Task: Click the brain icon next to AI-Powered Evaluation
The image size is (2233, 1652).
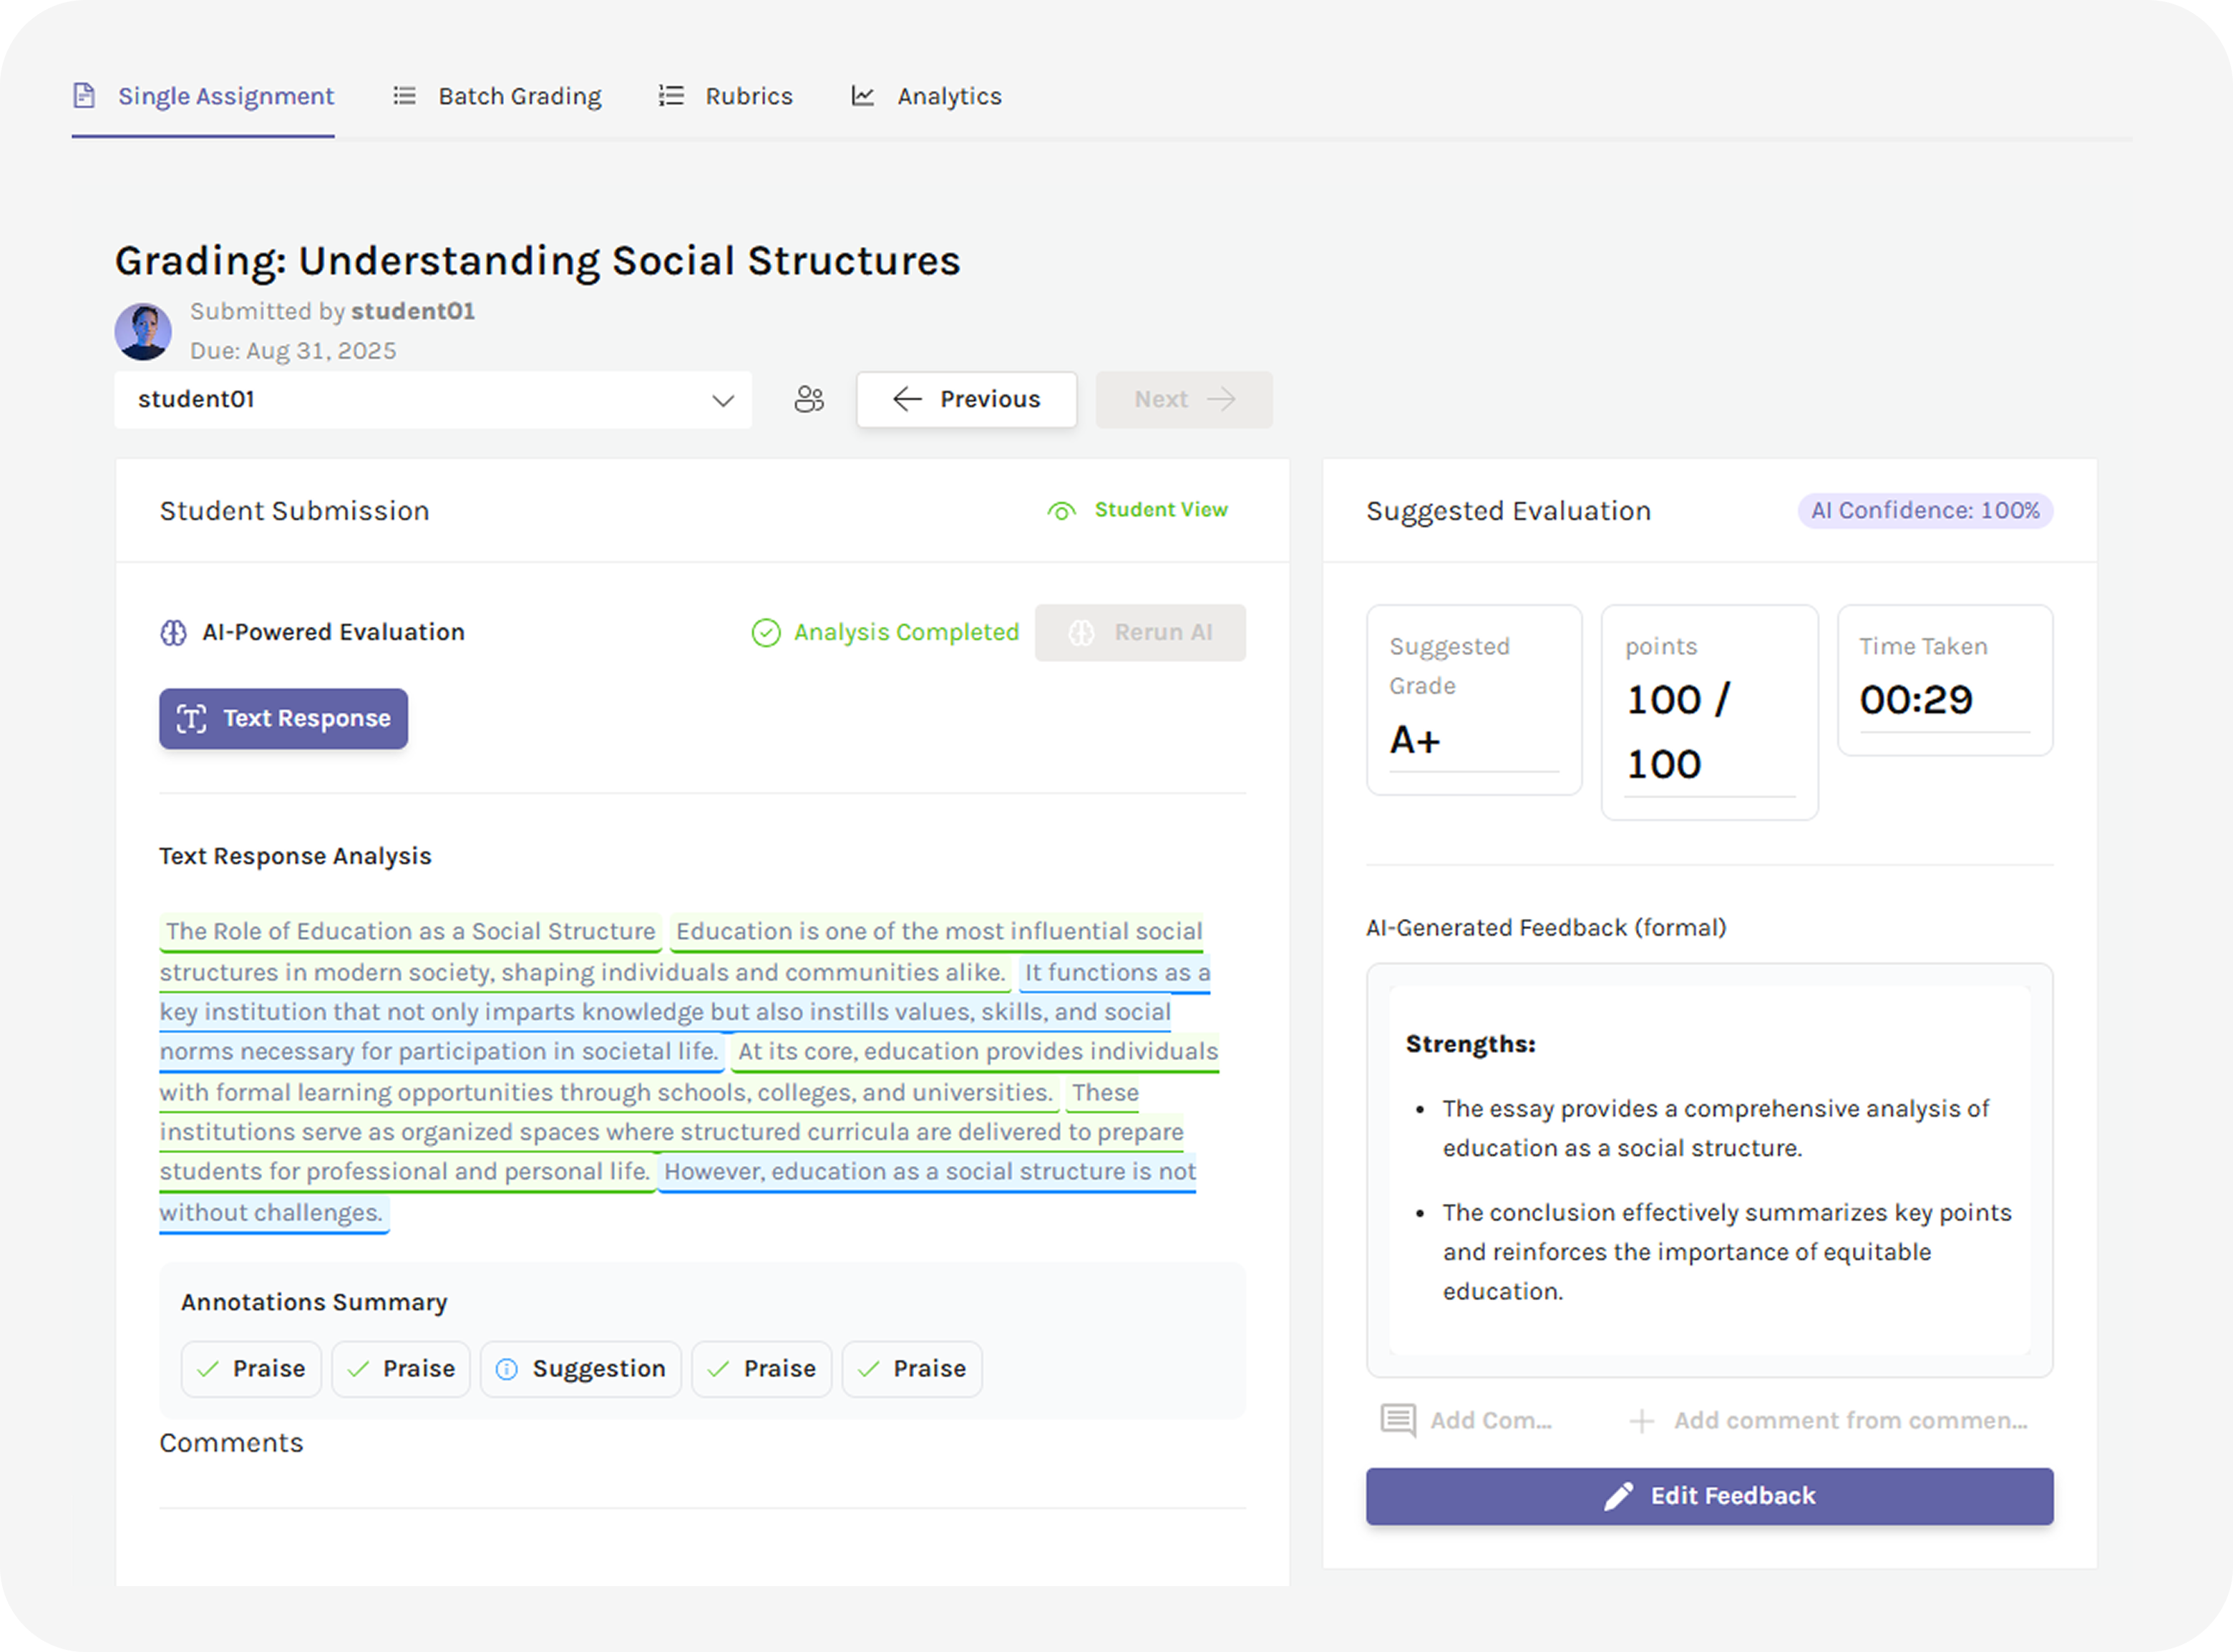Action: [x=174, y=633]
